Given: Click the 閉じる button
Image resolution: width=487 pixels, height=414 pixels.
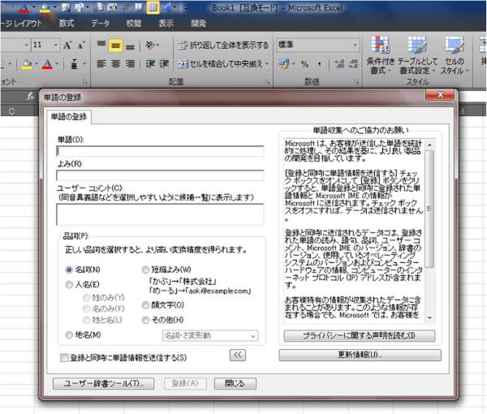Looking at the screenshot, I should tap(235, 384).
